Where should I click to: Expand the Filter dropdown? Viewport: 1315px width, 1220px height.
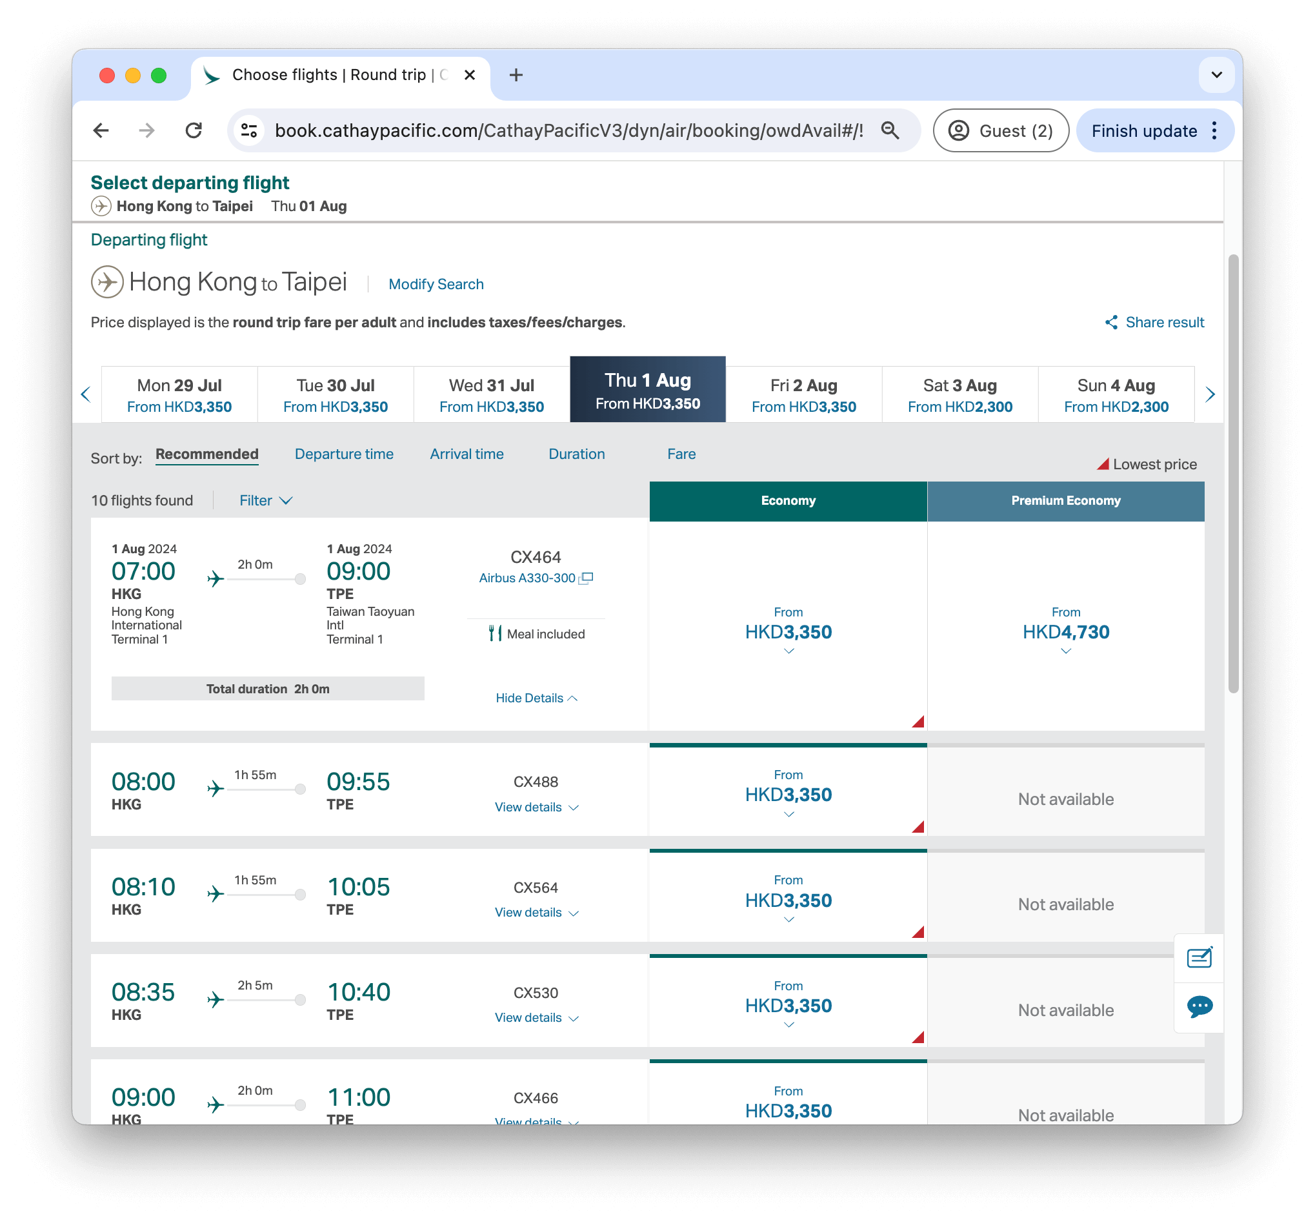[x=266, y=500]
